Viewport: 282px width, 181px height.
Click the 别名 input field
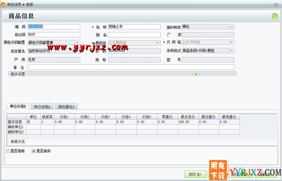(x=134, y=35)
